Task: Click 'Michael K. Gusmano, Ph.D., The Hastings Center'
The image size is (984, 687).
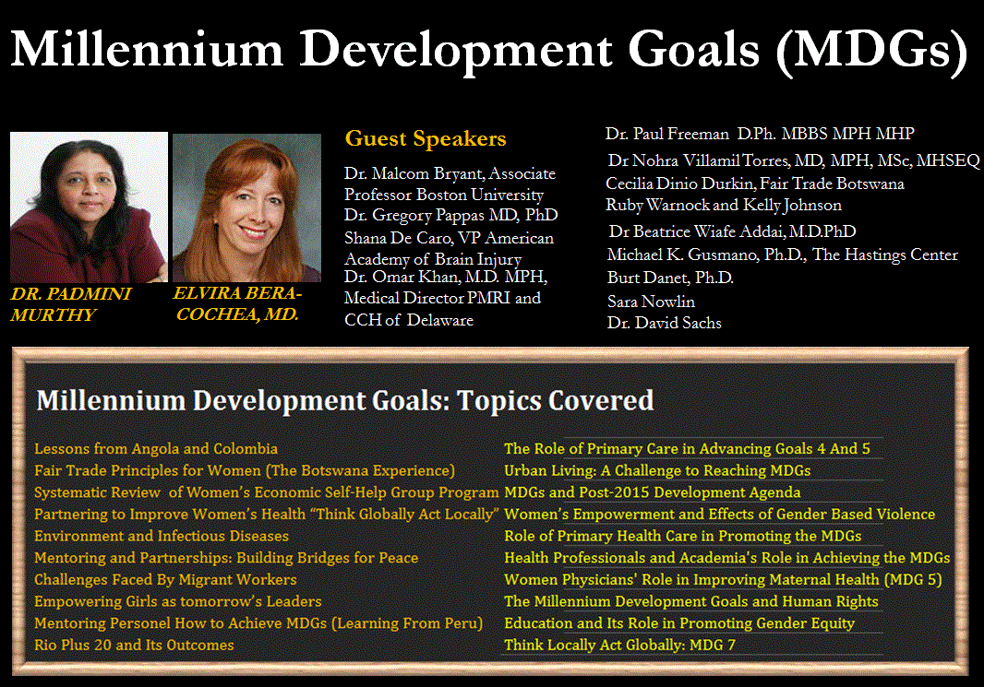Action: [x=783, y=255]
